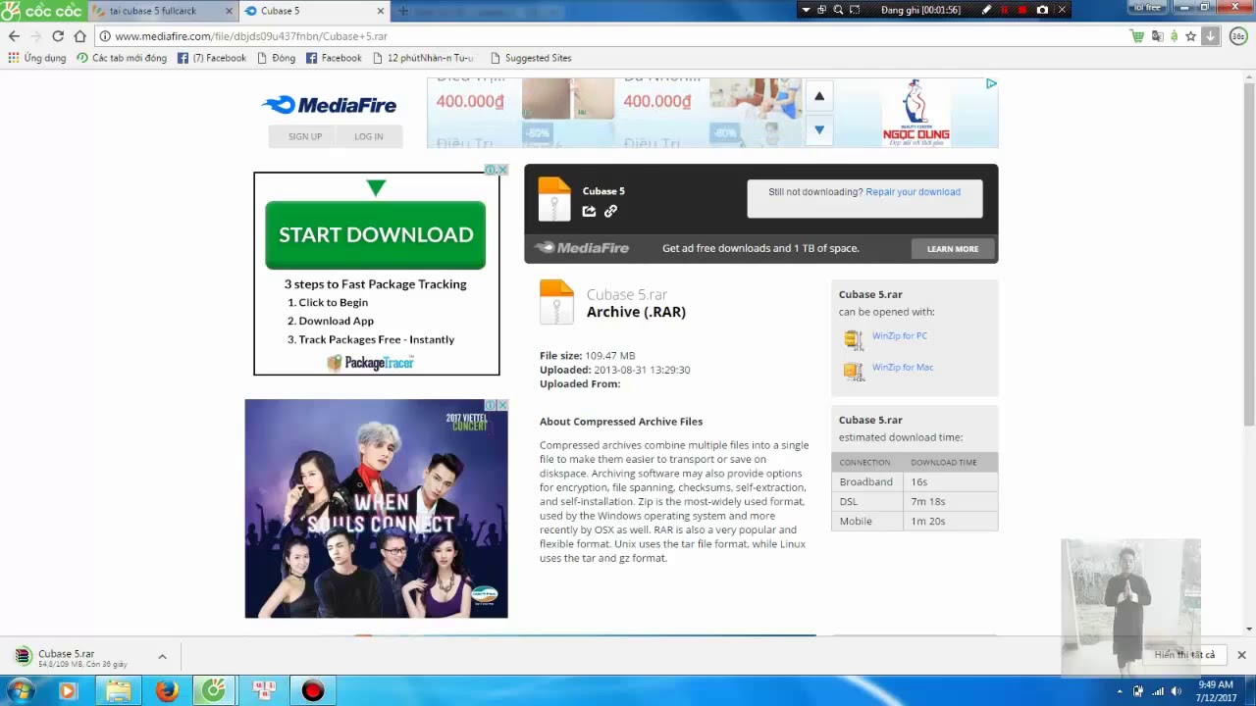Open the media player taskbar icon
This screenshot has width=1256, height=706.
tap(68, 691)
